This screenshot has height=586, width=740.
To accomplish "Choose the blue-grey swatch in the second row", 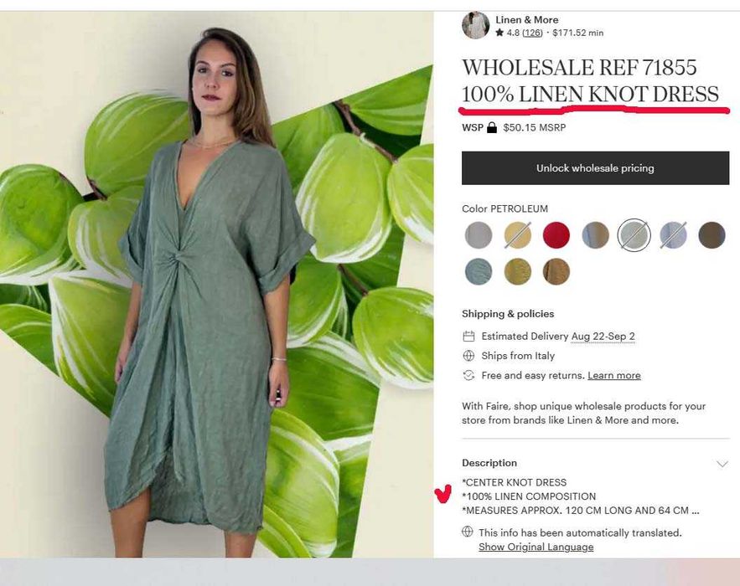I will point(479,271).
